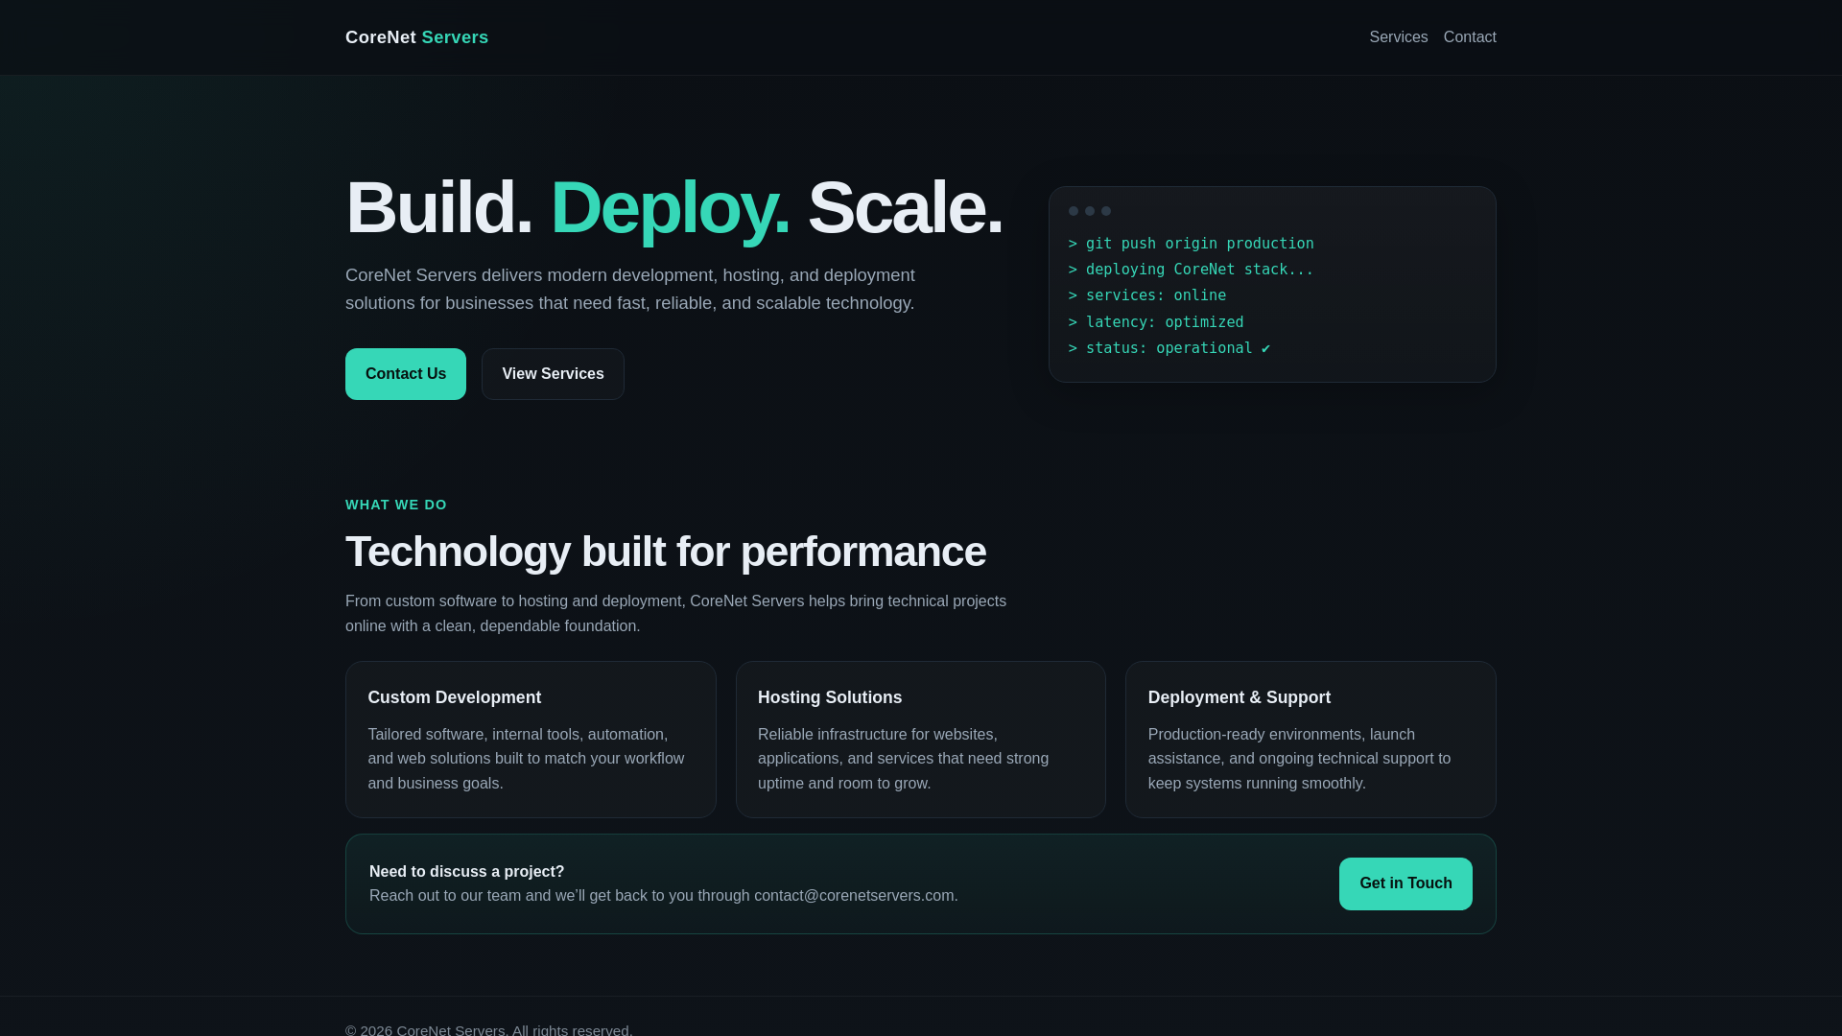This screenshot has height=1036, width=1842.
Task: Click the 'From custom software to hosting' paragraph
Action: (x=675, y=614)
